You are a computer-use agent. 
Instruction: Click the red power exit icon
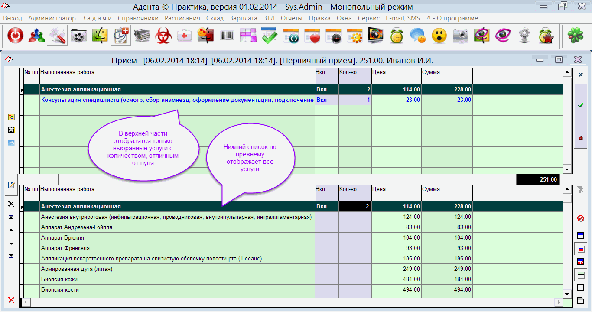pyautogui.click(x=16, y=36)
